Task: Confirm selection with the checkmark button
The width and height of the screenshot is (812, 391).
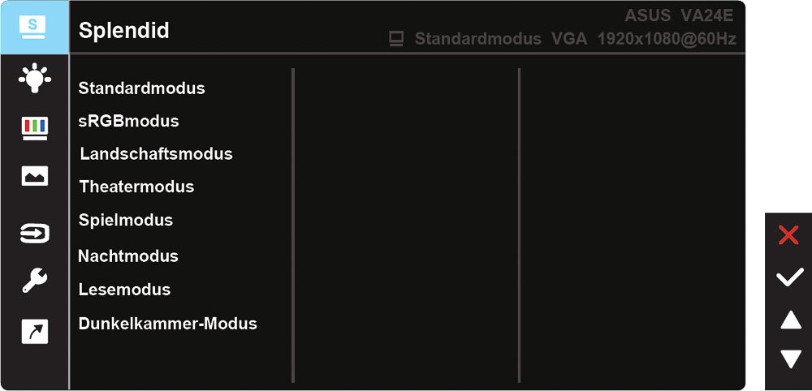Action: [788, 278]
